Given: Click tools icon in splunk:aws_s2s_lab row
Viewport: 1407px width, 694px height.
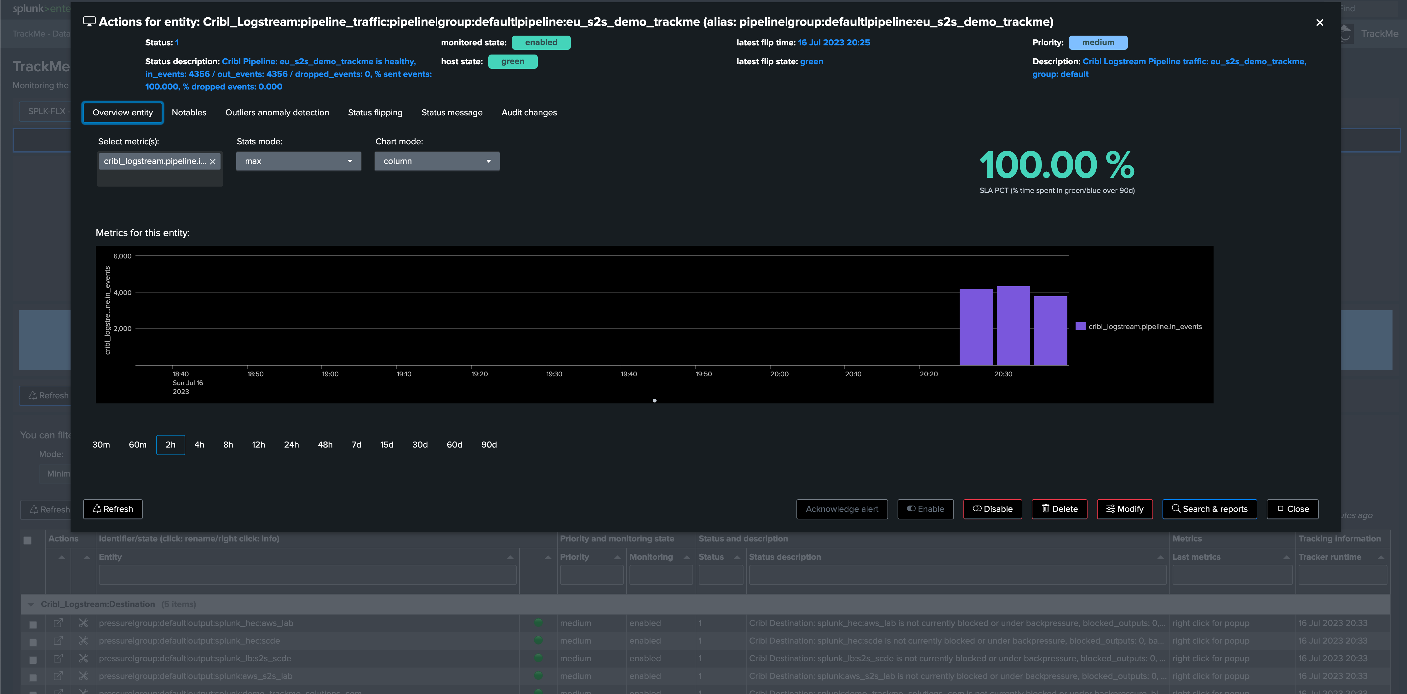Looking at the screenshot, I should [83, 676].
